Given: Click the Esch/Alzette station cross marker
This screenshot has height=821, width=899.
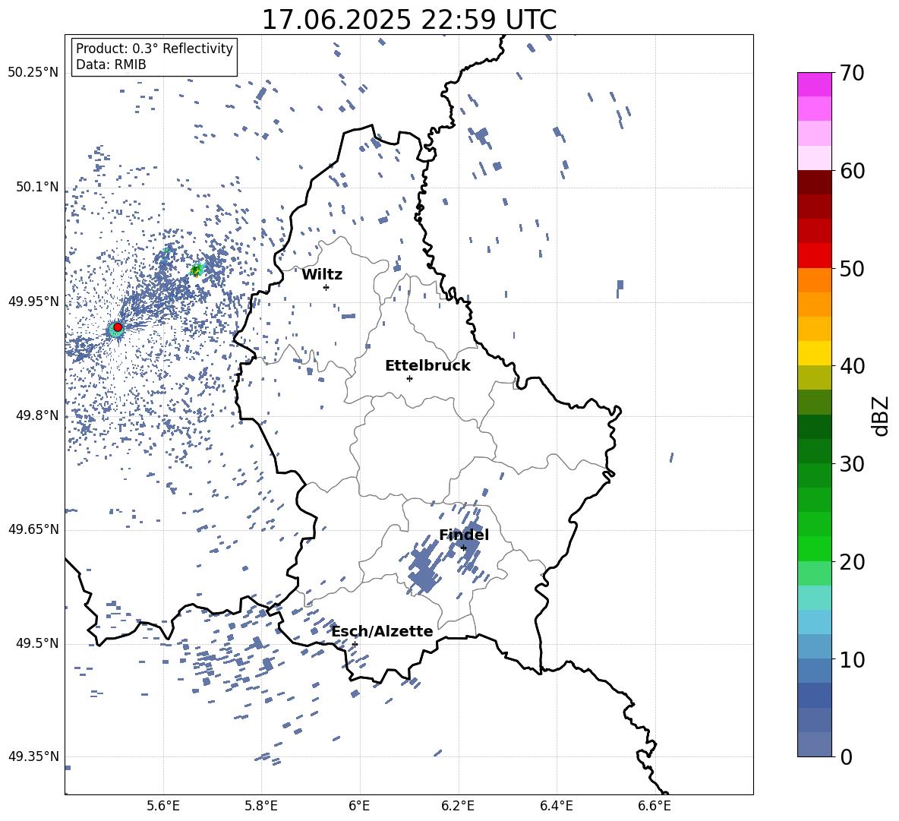Looking at the screenshot, I should (355, 644).
